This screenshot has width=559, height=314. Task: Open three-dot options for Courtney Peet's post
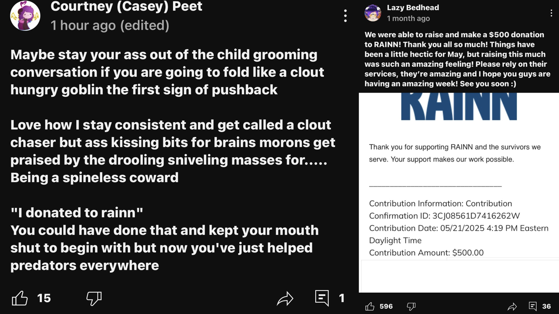[345, 16]
